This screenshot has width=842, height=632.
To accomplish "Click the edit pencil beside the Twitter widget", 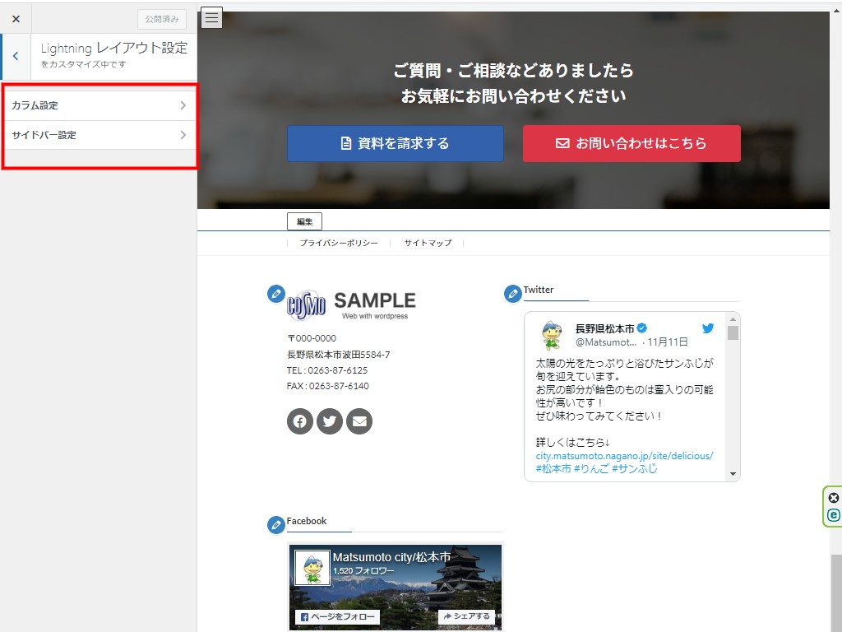I will click(513, 294).
